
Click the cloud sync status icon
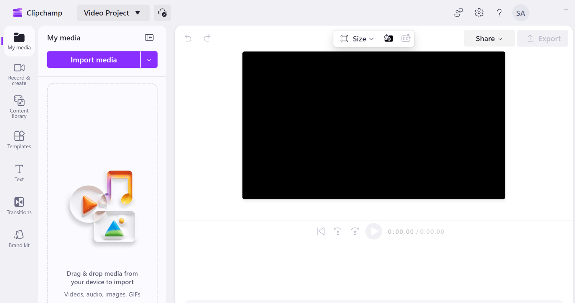tap(162, 13)
